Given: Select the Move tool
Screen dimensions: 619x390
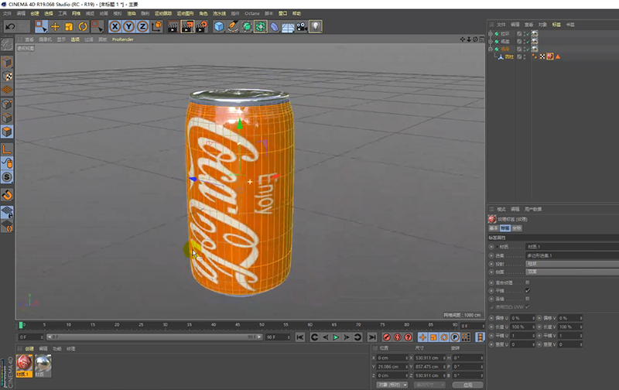Looking at the screenshot, I should pyautogui.click(x=55, y=26).
